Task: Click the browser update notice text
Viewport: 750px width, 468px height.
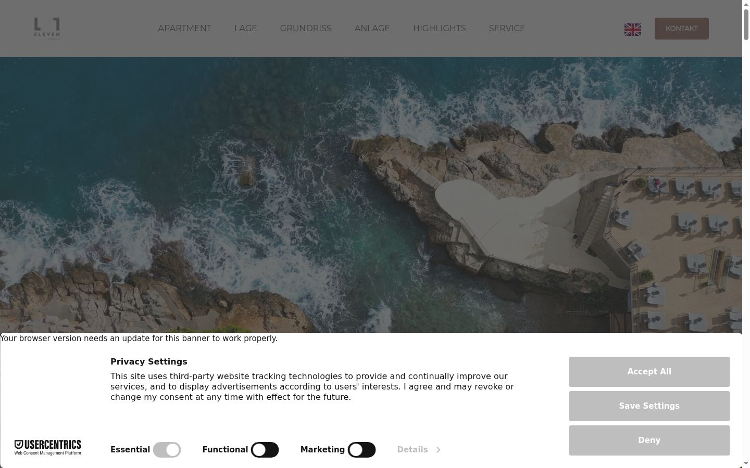Action: coord(139,339)
